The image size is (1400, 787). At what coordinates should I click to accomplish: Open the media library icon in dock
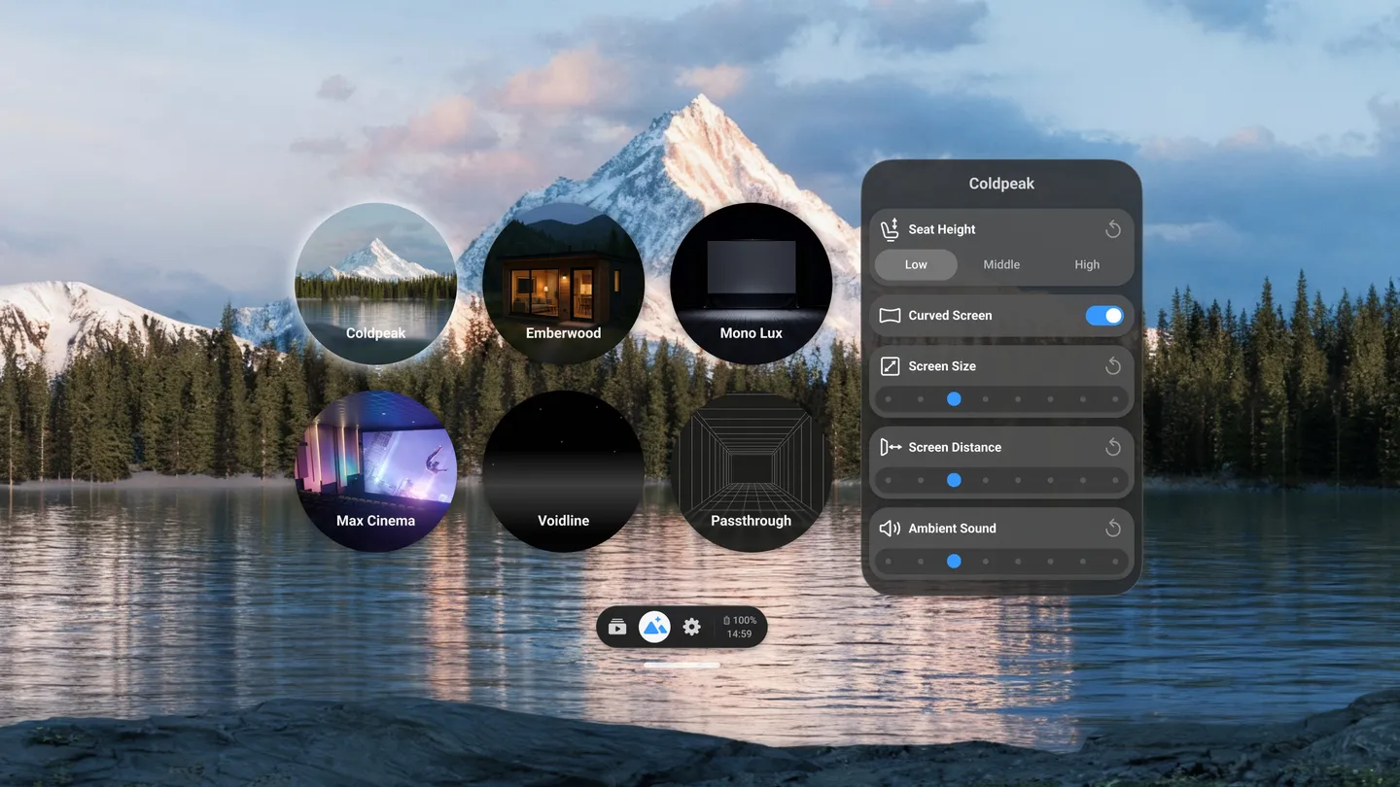(x=617, y=628)
